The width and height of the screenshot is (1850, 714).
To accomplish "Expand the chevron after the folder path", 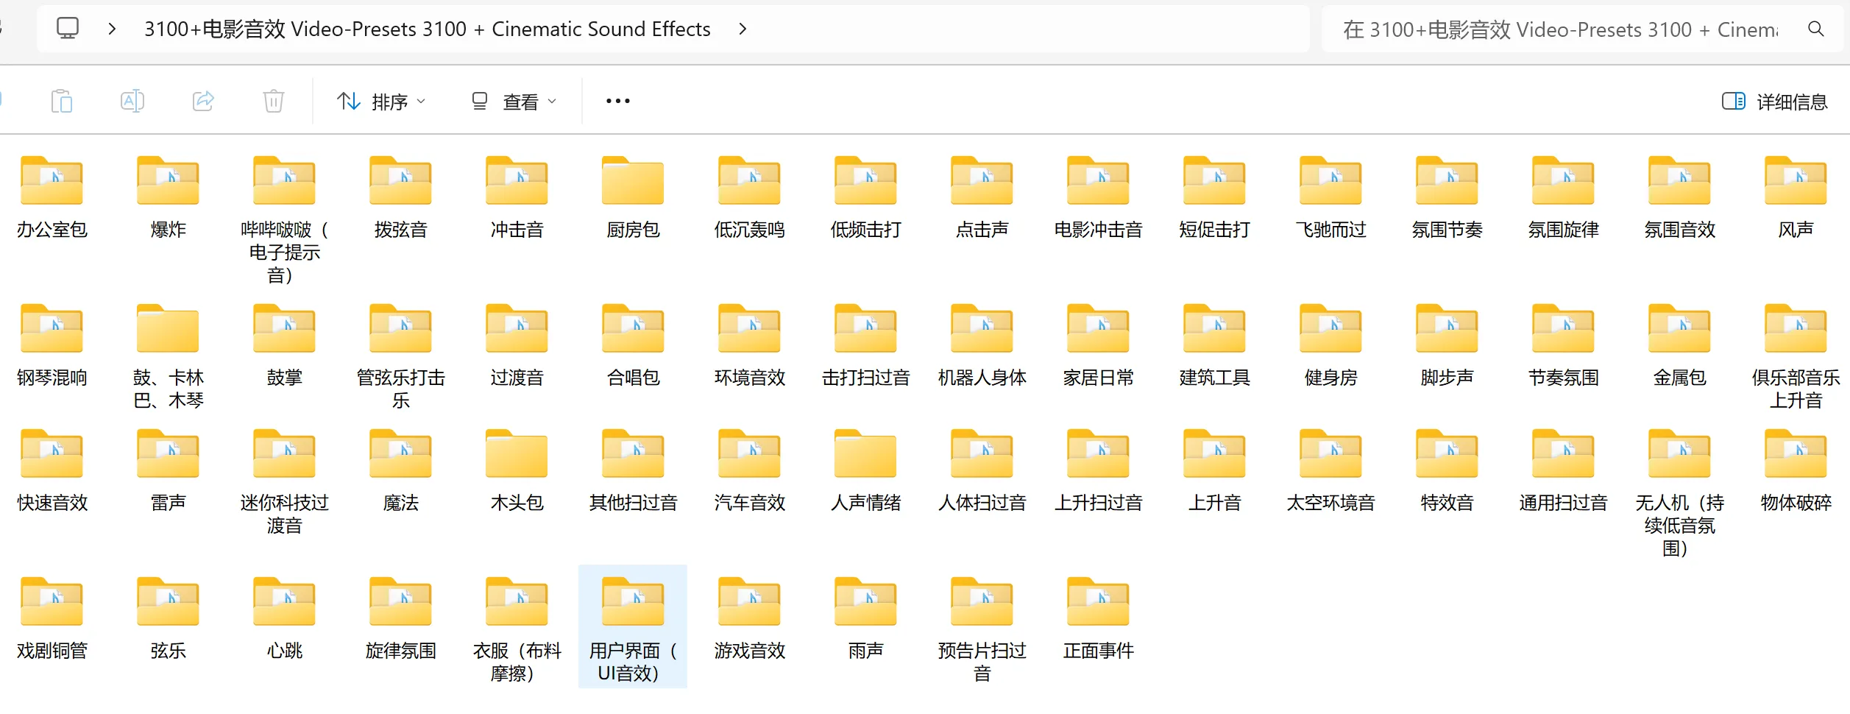I will pyautogui.click(x=743, y=29).
